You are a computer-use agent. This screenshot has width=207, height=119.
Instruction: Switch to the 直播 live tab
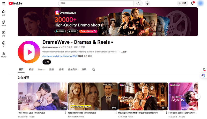[x=51, y=69]
